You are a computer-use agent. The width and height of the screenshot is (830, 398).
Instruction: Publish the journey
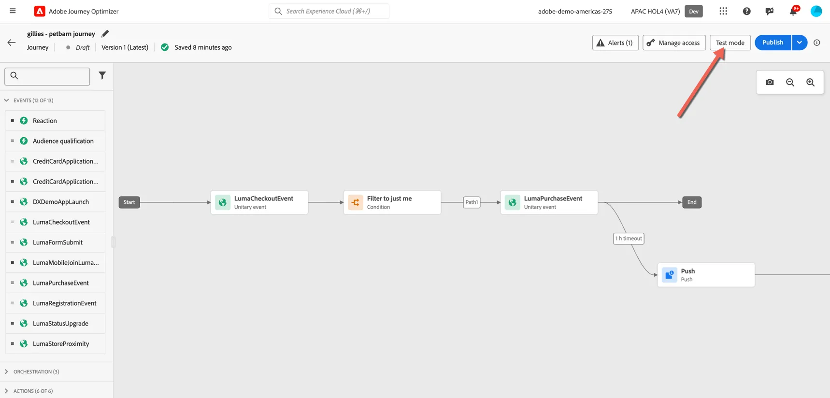click(773, 43)
